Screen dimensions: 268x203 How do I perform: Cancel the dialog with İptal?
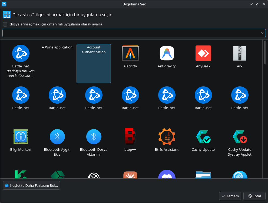(254, 196)
